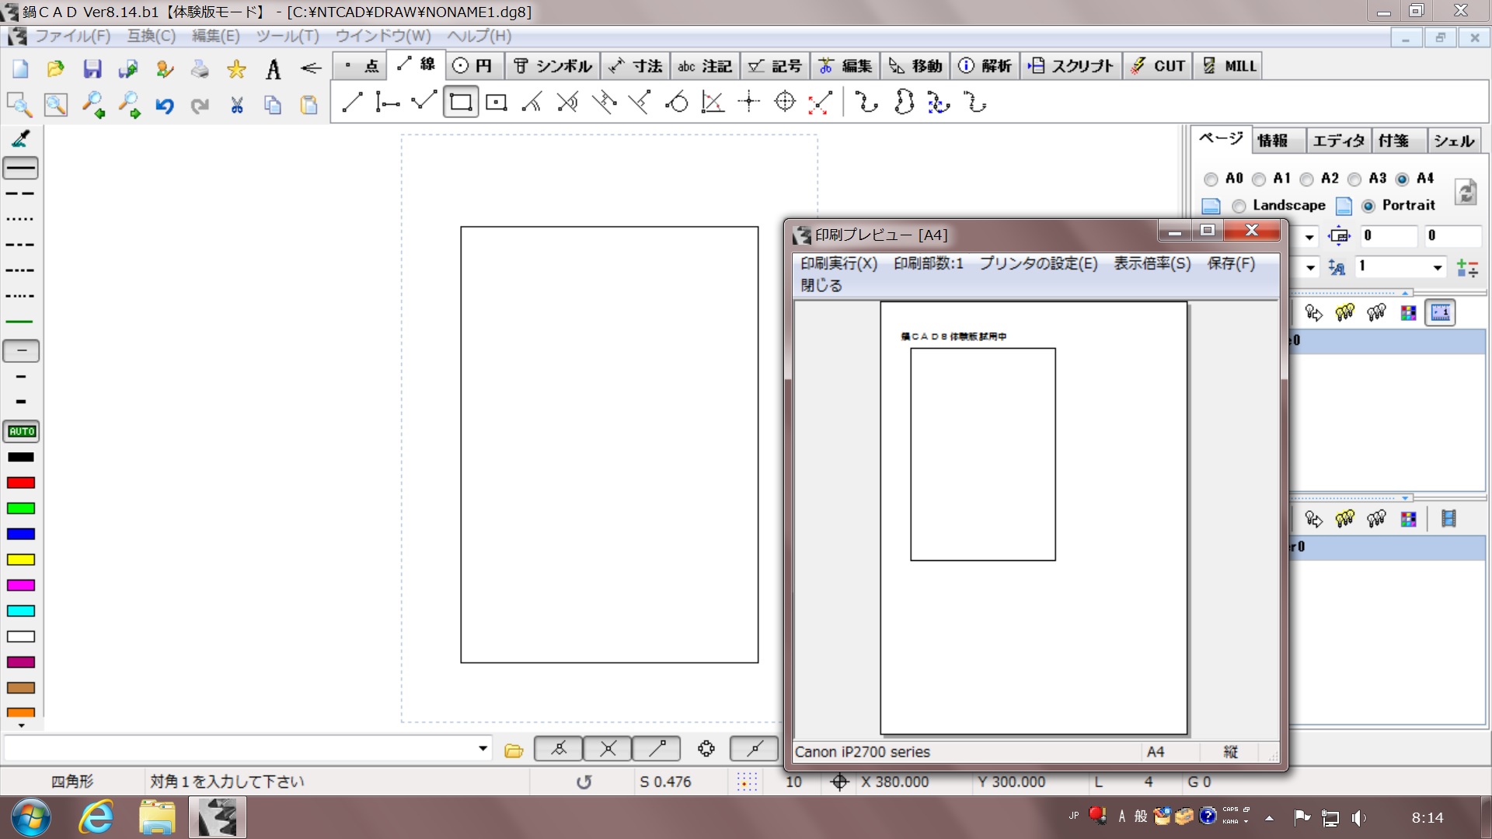
Task: Select Landscape orientation radio button
Action: click(x=1239, y=206)
